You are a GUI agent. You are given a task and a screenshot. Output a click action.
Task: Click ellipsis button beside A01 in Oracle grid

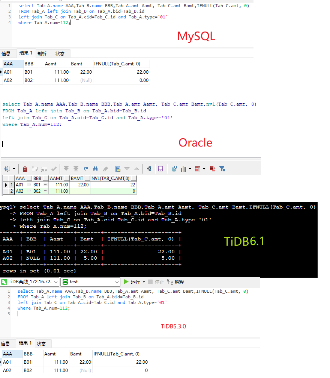[x=29, y=184]
